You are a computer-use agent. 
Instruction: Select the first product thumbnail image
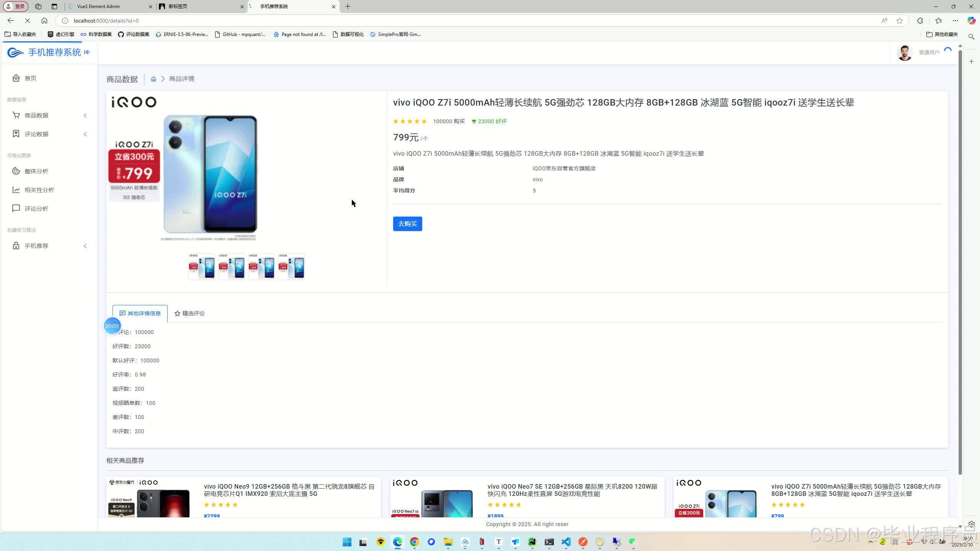[x=202, y=267]
